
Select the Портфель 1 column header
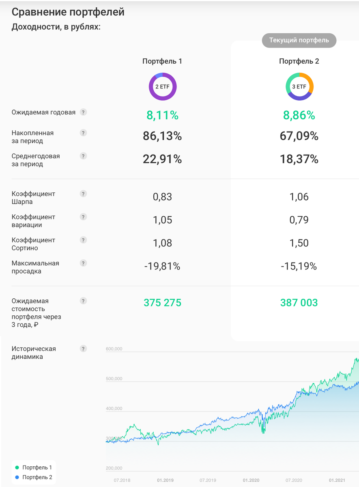click(x=162, y=61)
